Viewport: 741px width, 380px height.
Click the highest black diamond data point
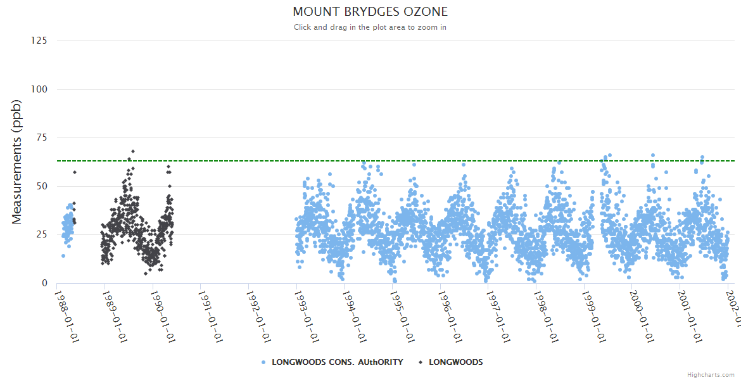pos(132,151)
